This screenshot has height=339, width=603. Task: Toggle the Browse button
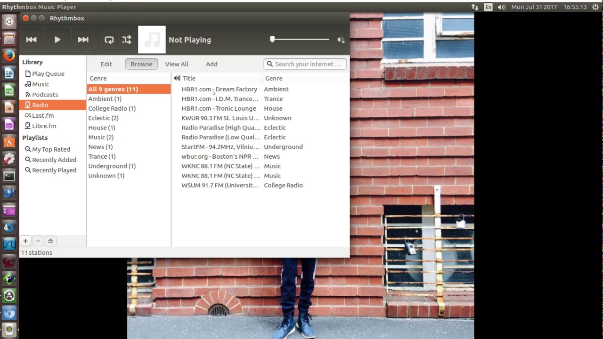(x=141, y=64)
